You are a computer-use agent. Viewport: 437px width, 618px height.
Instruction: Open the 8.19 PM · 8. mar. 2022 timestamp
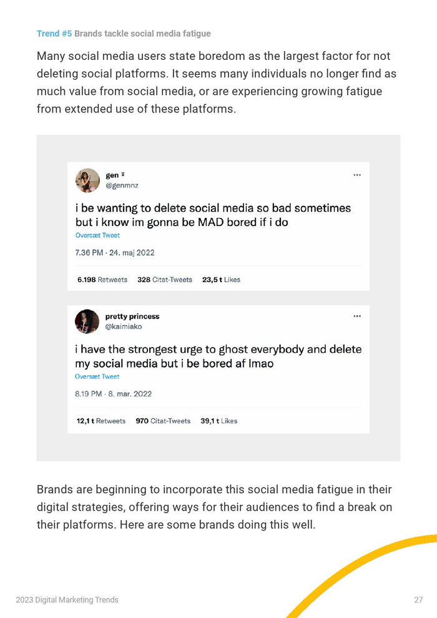pos(113,394)
